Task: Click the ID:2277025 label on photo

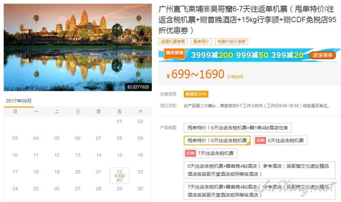Action: tap(138, 87)
